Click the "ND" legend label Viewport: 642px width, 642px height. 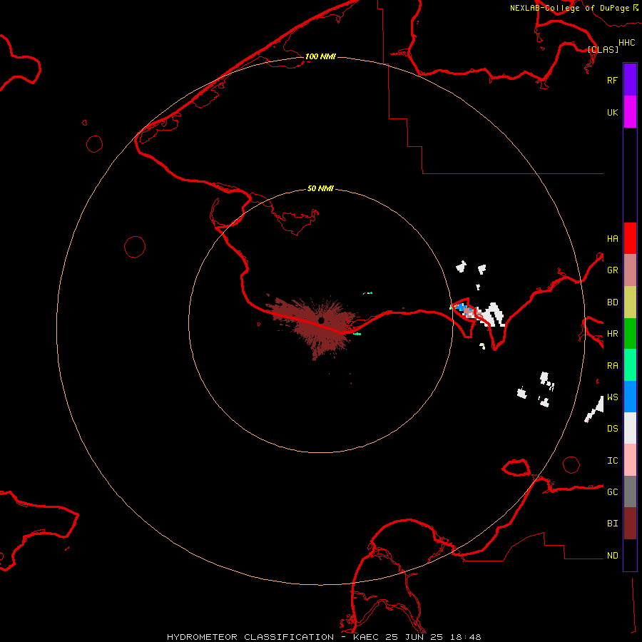[612, 556]
